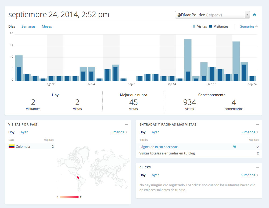269x208 pixels.
Task: Click the sep 24 bar in chart
Action: [x=252, y=78]
